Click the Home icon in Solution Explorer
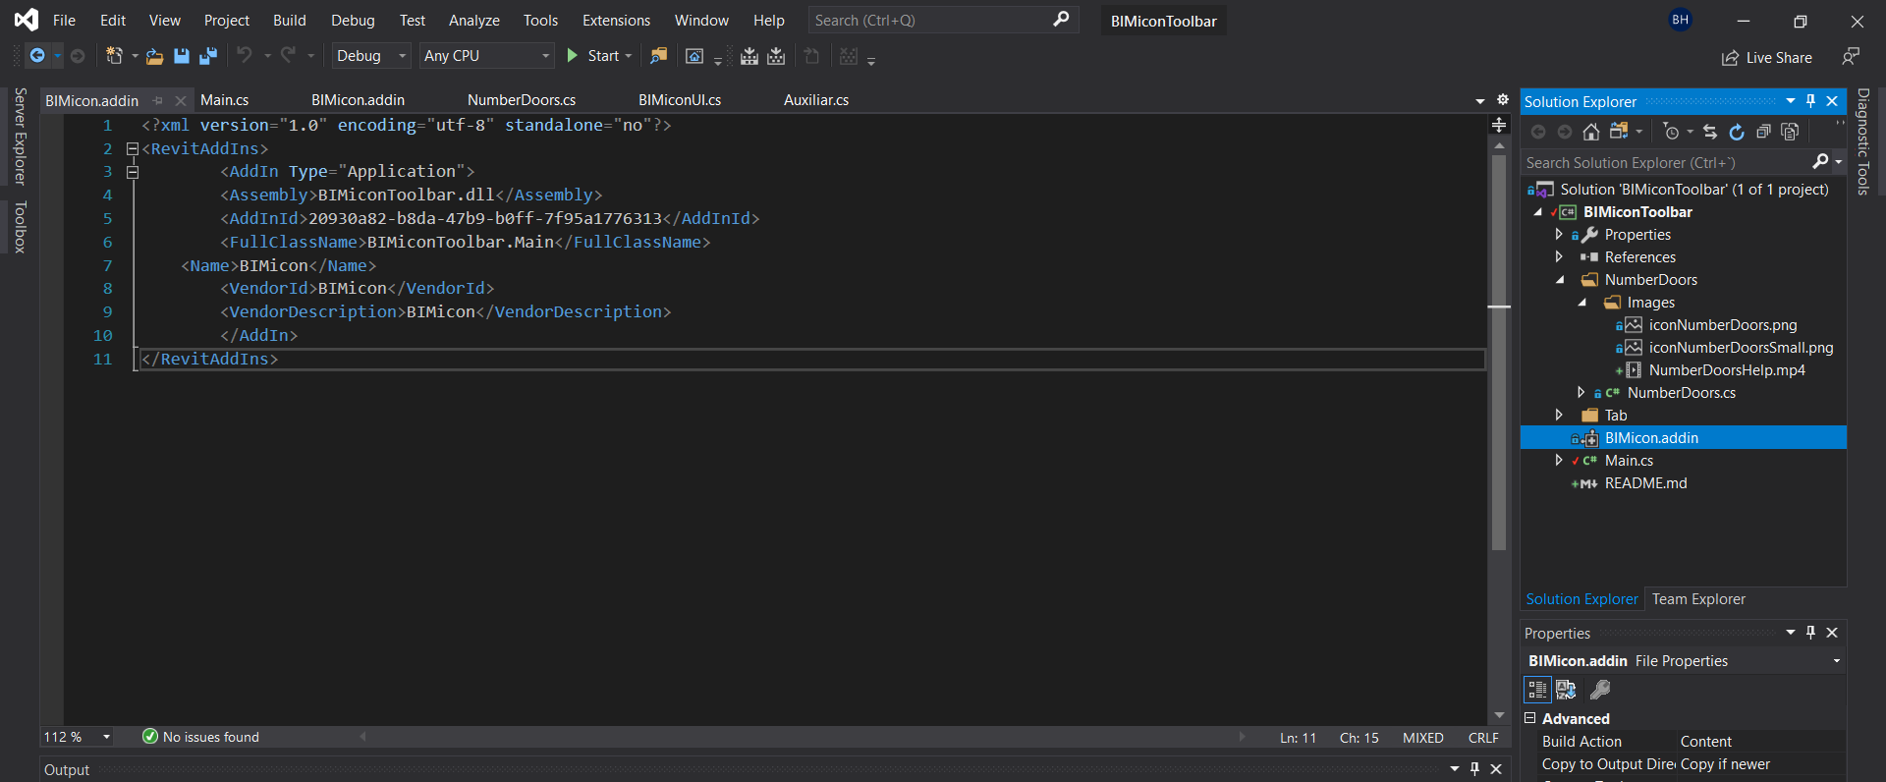 [x=1591, y=132]
